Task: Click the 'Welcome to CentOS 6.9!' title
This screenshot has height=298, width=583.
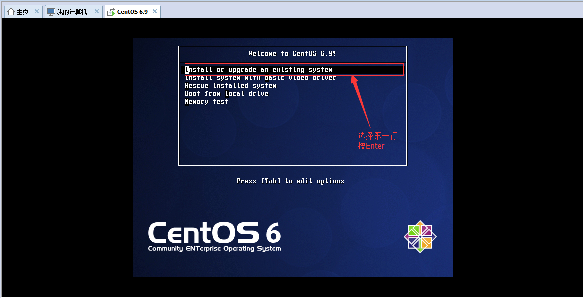Action: pyautogui.click(x=292, y=54)
